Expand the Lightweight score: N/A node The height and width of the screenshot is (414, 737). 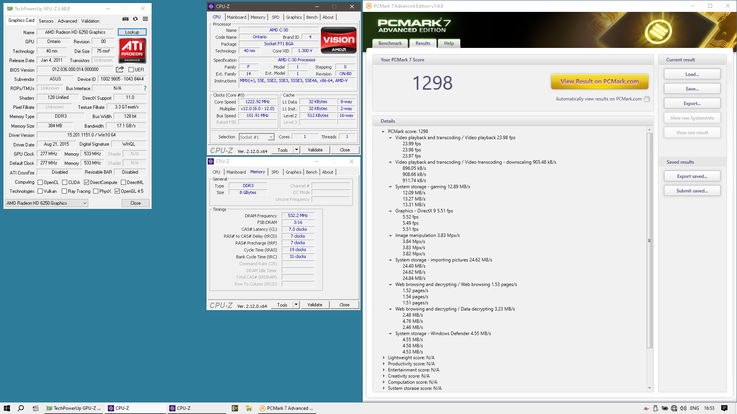pos(383,358)
